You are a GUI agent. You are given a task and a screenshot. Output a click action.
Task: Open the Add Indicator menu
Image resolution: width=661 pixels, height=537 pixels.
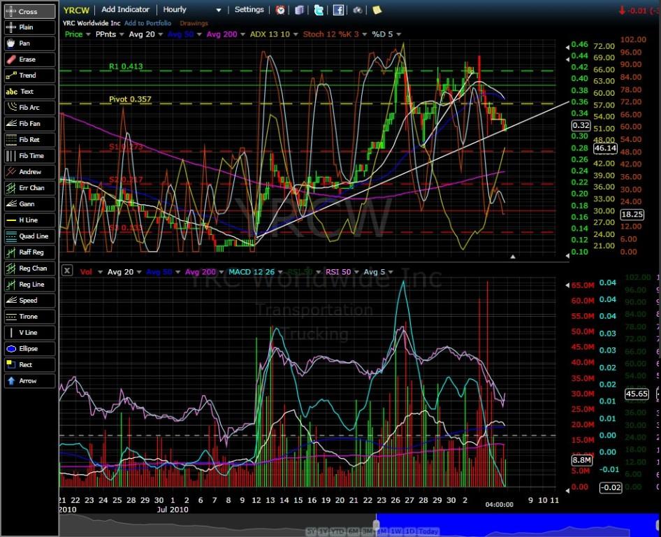(125, 10)
